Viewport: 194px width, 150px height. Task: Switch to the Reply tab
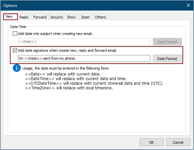[24, 17]
